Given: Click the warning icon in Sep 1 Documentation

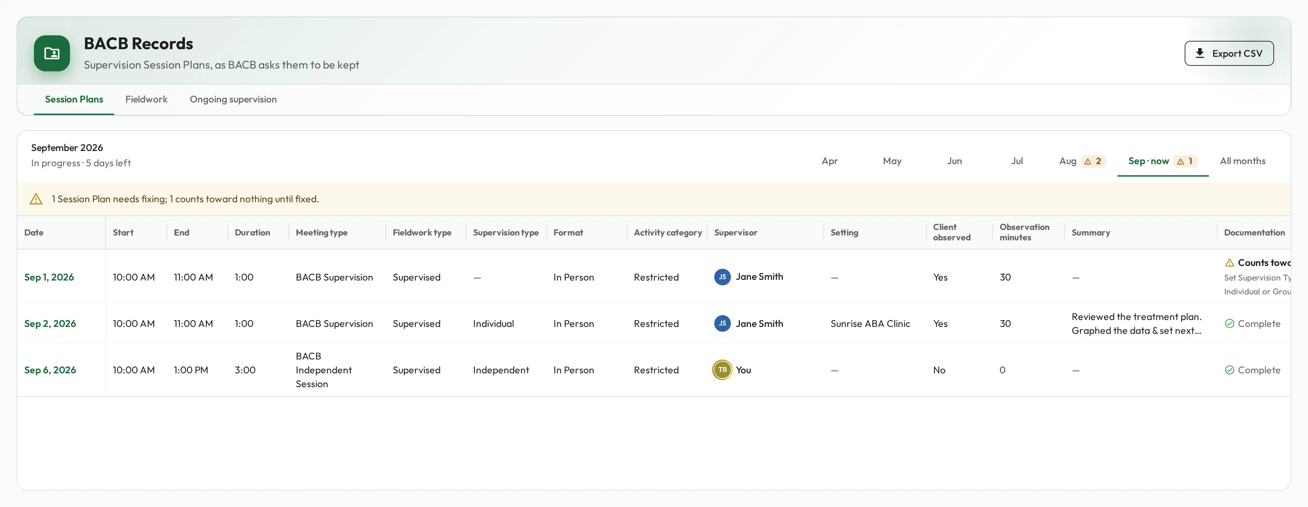Looking at the screenshot, I should pos(1229,263).
